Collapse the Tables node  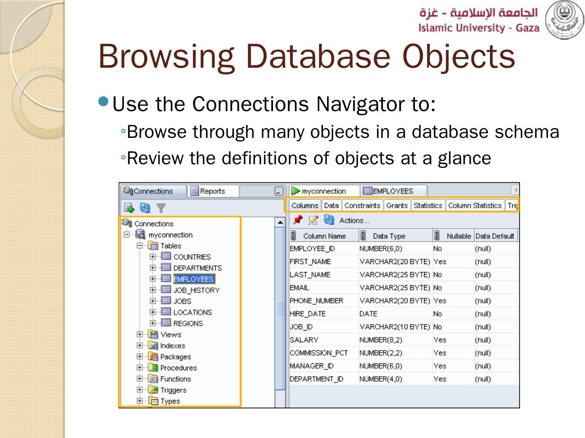[x=140, y=246]
